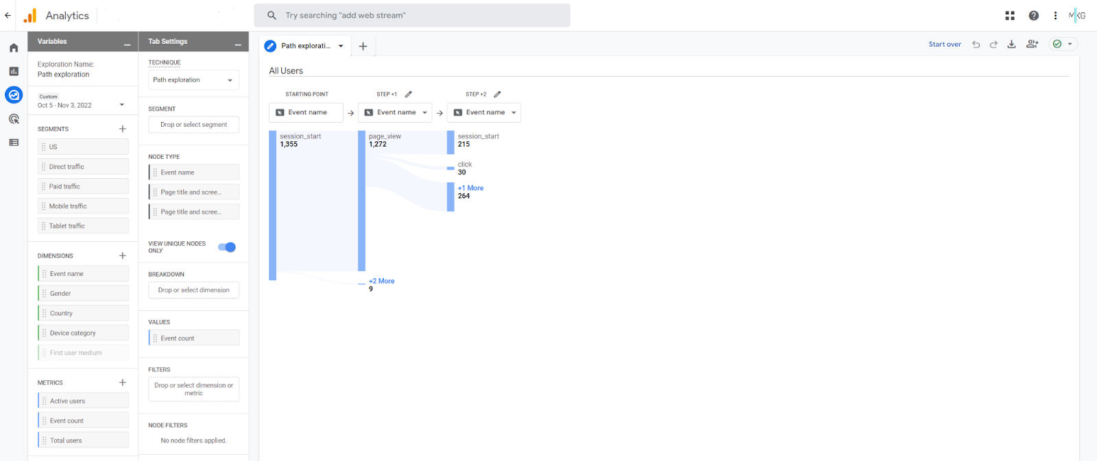Click the Start over link
Viewport: 1097px width, 461px height.
coord(945,45)
